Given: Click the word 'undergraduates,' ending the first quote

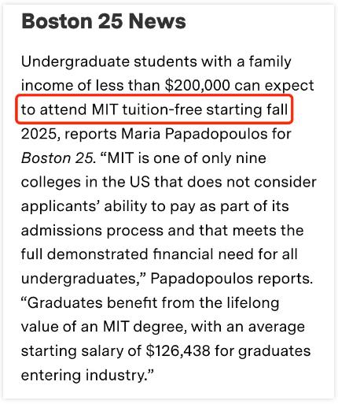Looking at the screenshot, I should 83,279.
